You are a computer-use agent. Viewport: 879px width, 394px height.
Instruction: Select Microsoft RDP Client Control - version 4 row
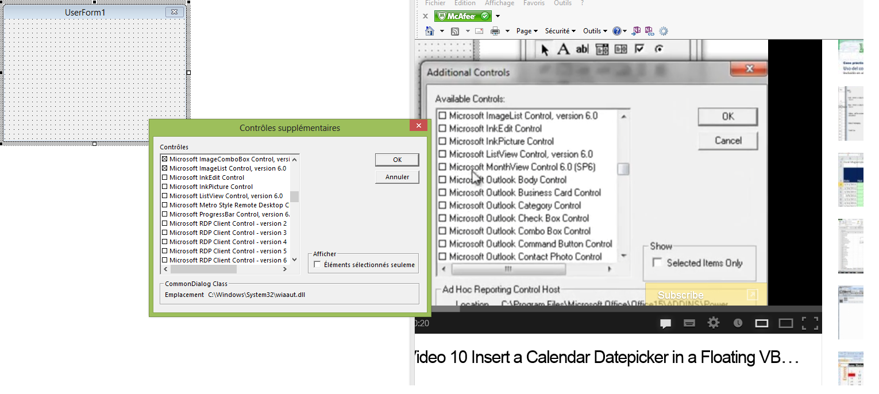pyautogui.click(x=225, y=242)
